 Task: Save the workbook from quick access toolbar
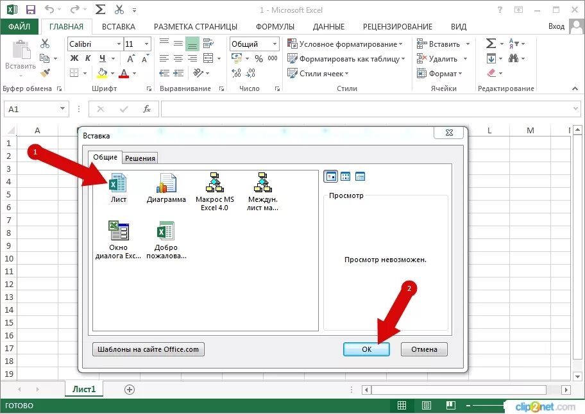pos(31,10)
